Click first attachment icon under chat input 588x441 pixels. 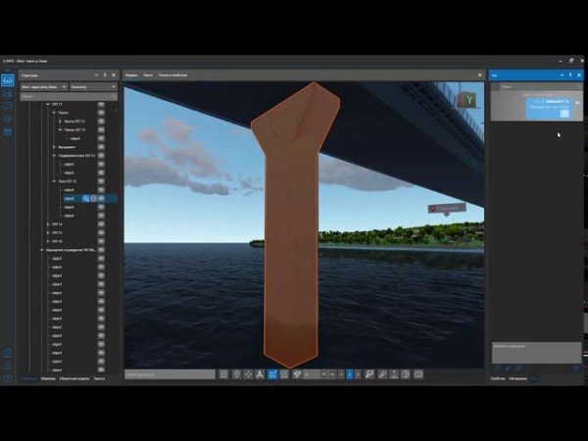pyautogui.click(x=497, y=368)
